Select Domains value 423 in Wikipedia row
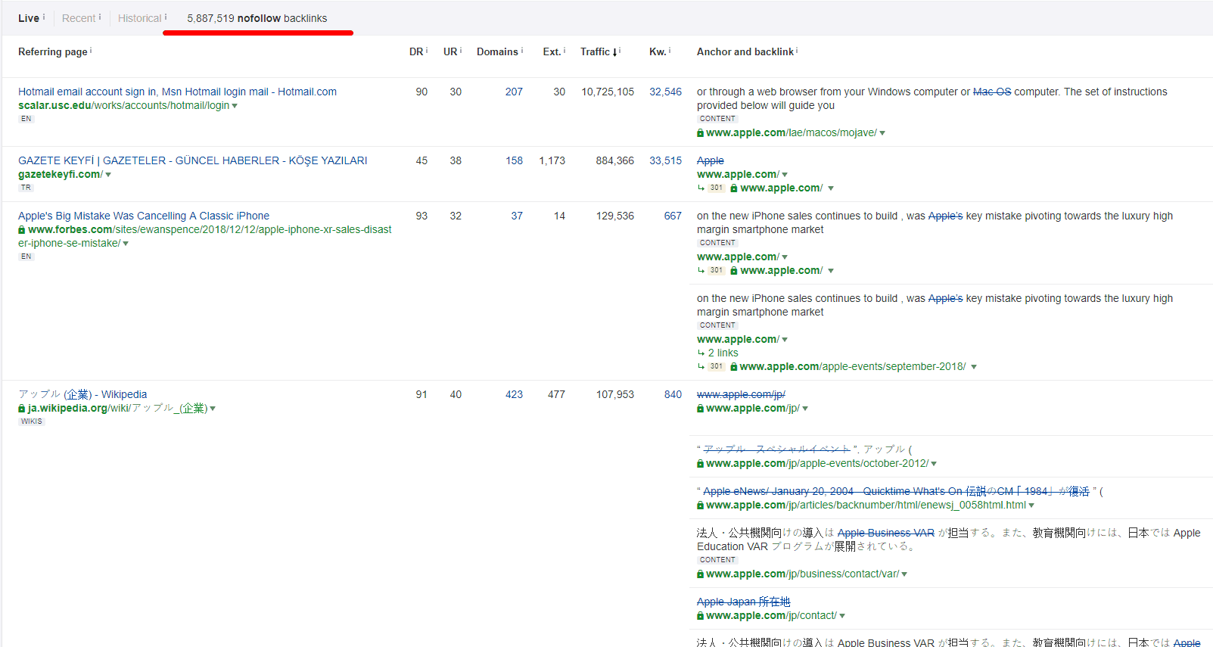The width and height of the screenshot is (1213, 647). click(514, 394)
